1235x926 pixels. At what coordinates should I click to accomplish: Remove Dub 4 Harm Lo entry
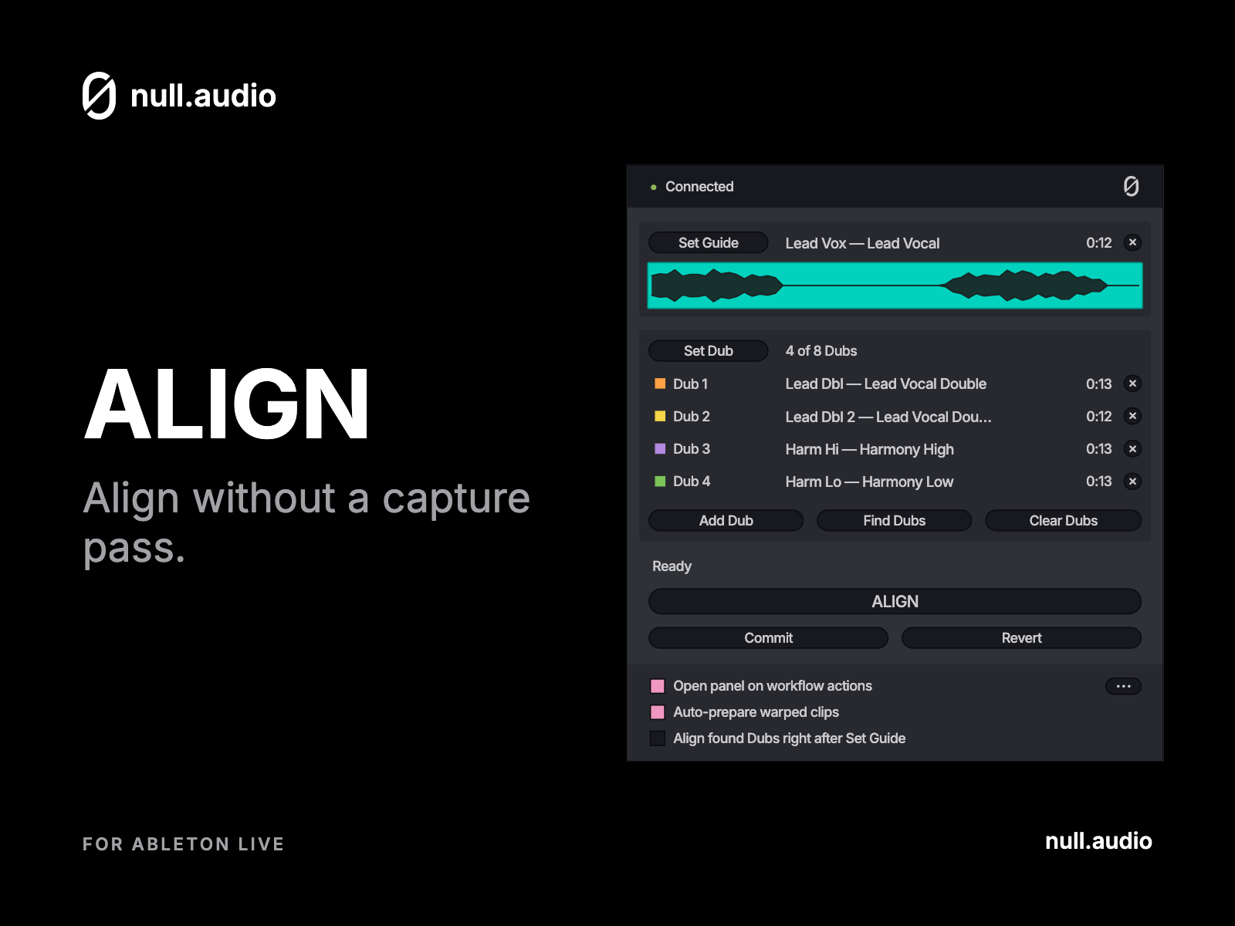1132,481
